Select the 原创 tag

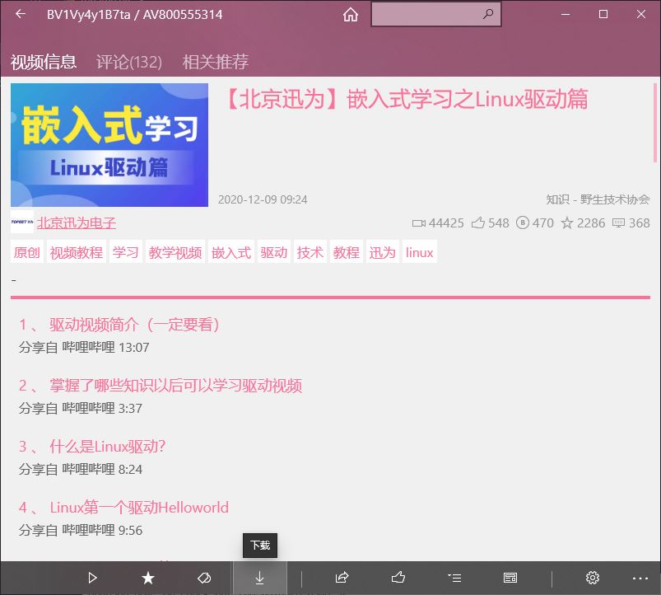click(27, 252)
